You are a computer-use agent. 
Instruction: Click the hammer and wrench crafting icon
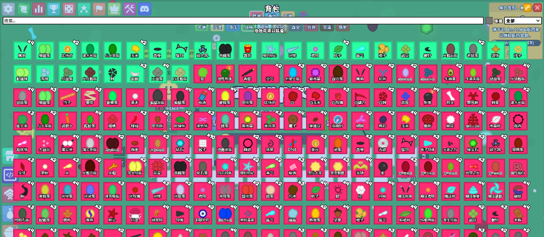(x=129, y=9)
